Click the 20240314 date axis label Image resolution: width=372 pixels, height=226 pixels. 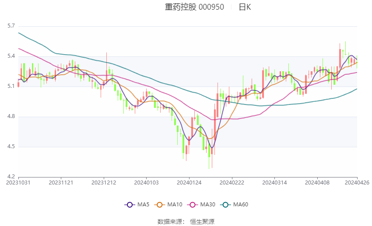coord(274,183)
